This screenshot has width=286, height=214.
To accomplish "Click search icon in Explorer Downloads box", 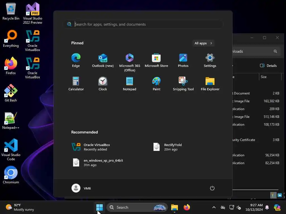I will 275,51.
